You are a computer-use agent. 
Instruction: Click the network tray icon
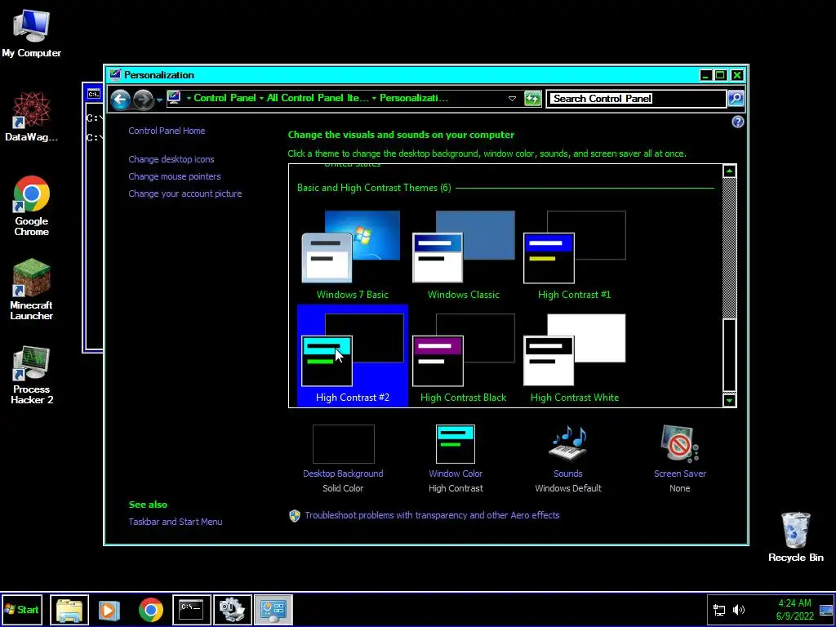[719, 610]
